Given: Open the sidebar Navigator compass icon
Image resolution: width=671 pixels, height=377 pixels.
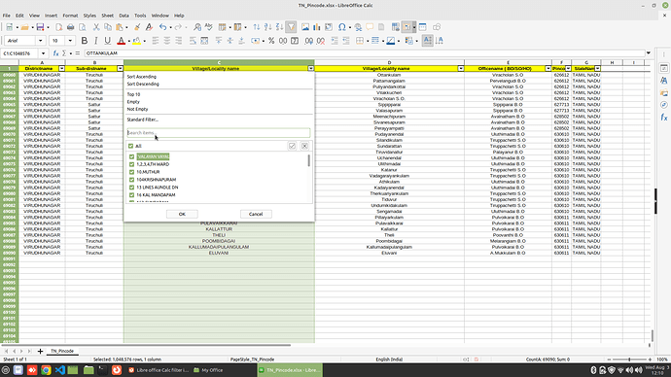Looking at the screenshot, I should (x=664, y=105).
